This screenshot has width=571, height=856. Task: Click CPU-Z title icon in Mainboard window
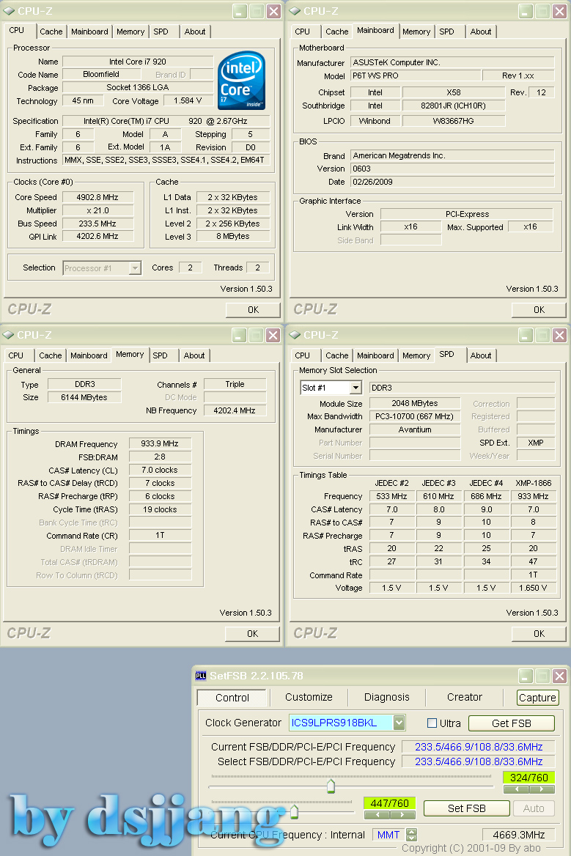pyautogui.click(x=295, y=11)
